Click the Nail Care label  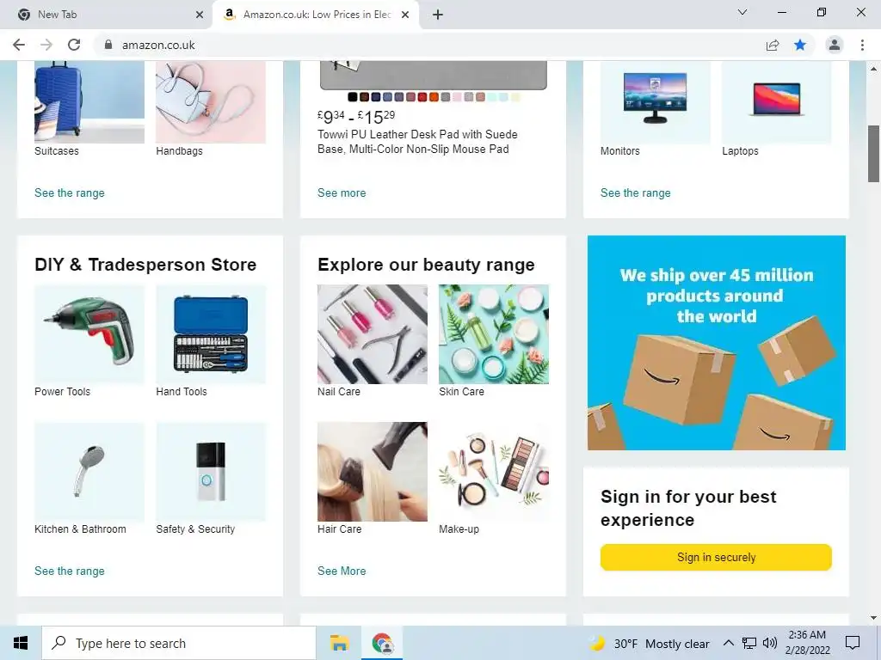pos(339,392)
